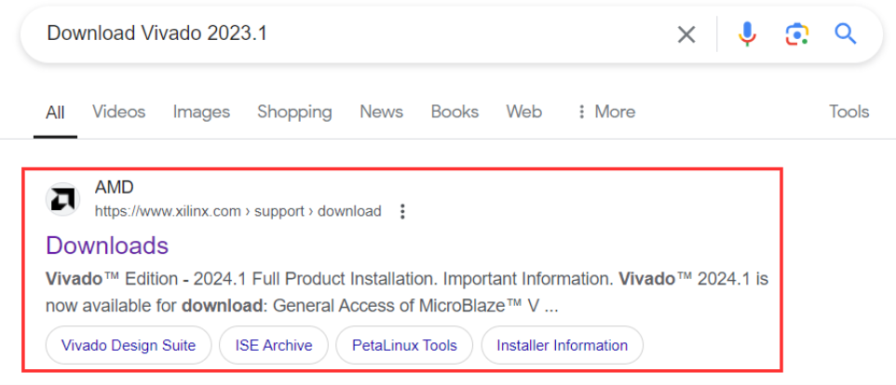Select the News tab
Image resolution: width=896 pixels, height=385 pixels.
pos(381,112)
